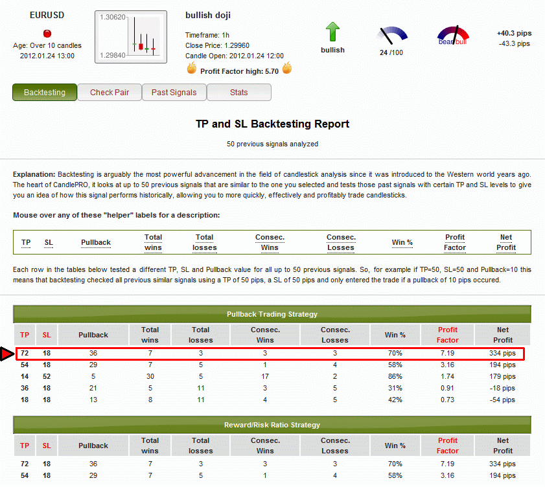The image size is (545, 487).
Task: Click the Net Profit helper label
Action: tap(506, 242)
